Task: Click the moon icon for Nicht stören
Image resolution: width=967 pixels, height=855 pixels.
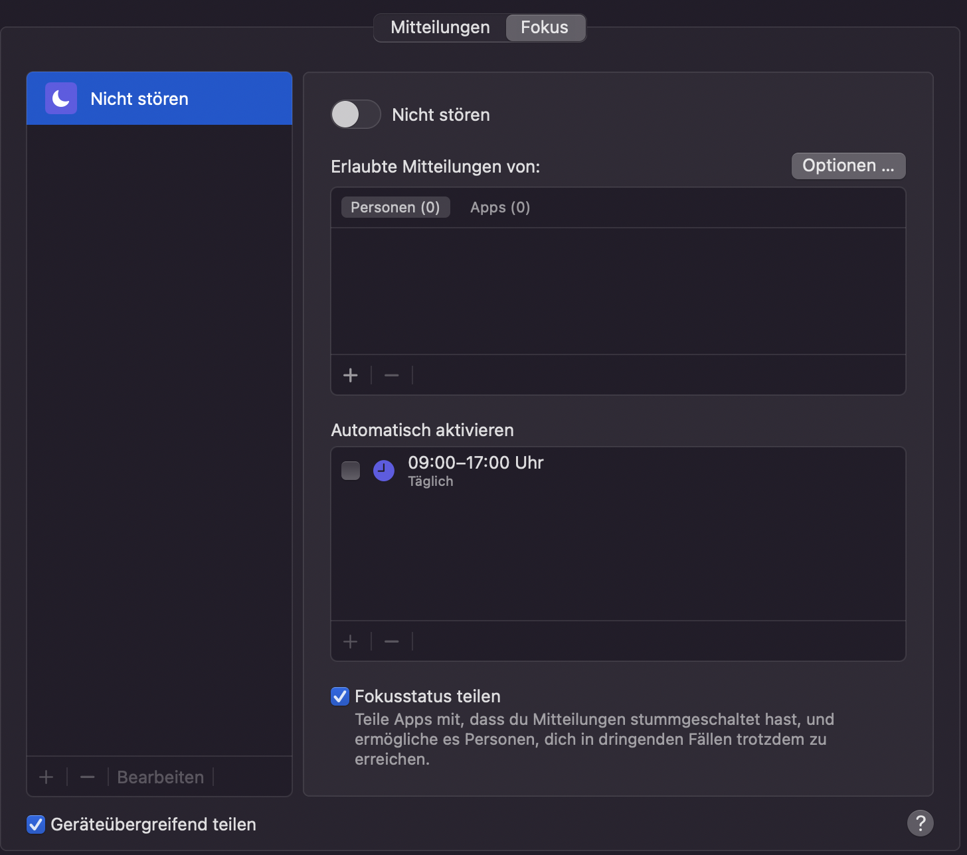Action: pyautogui.click(x=61, y=99)
